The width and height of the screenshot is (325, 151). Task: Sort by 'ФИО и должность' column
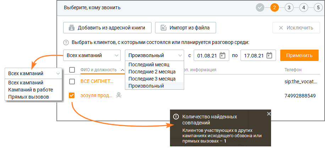98,70
